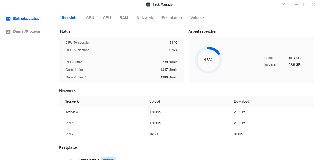Image resolution: width=320 pixels, height=160 pixels.
Task: Click the Upload column header
Action: (155, 101)
